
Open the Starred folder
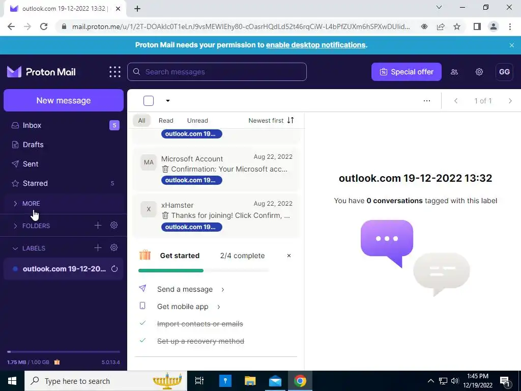tap(63, 183)
